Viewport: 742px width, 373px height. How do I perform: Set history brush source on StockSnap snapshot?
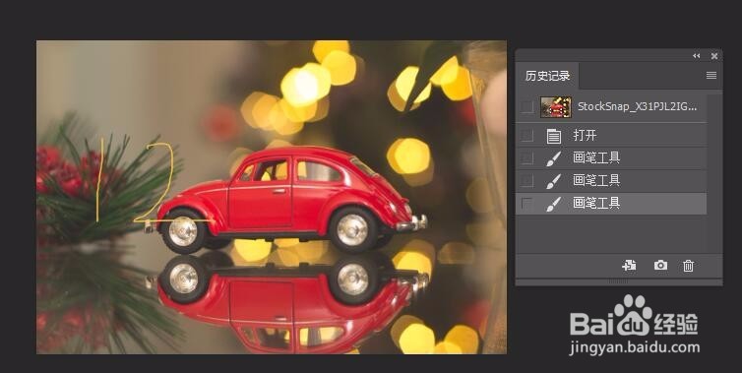[526, 107]
